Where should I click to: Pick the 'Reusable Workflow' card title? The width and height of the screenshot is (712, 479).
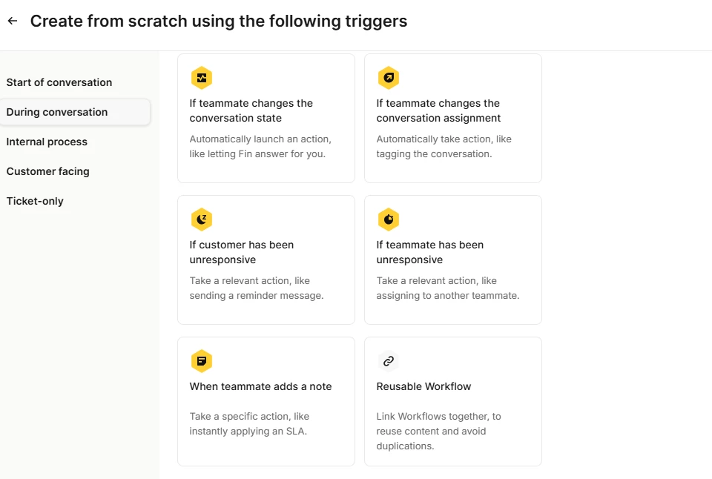[423, 386]
